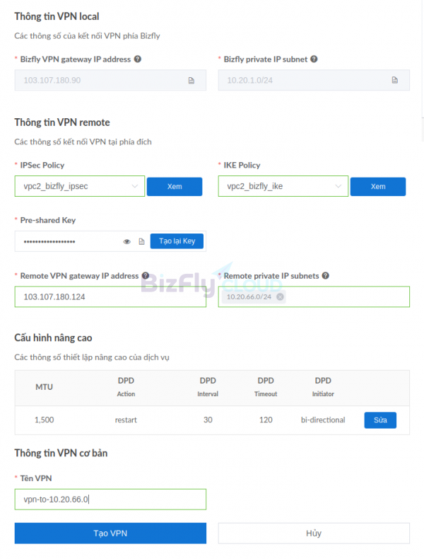The image size is (424, 559).
Task: Copy the Bizfly VPN gateway IP address
Action: tap(192, 80)
